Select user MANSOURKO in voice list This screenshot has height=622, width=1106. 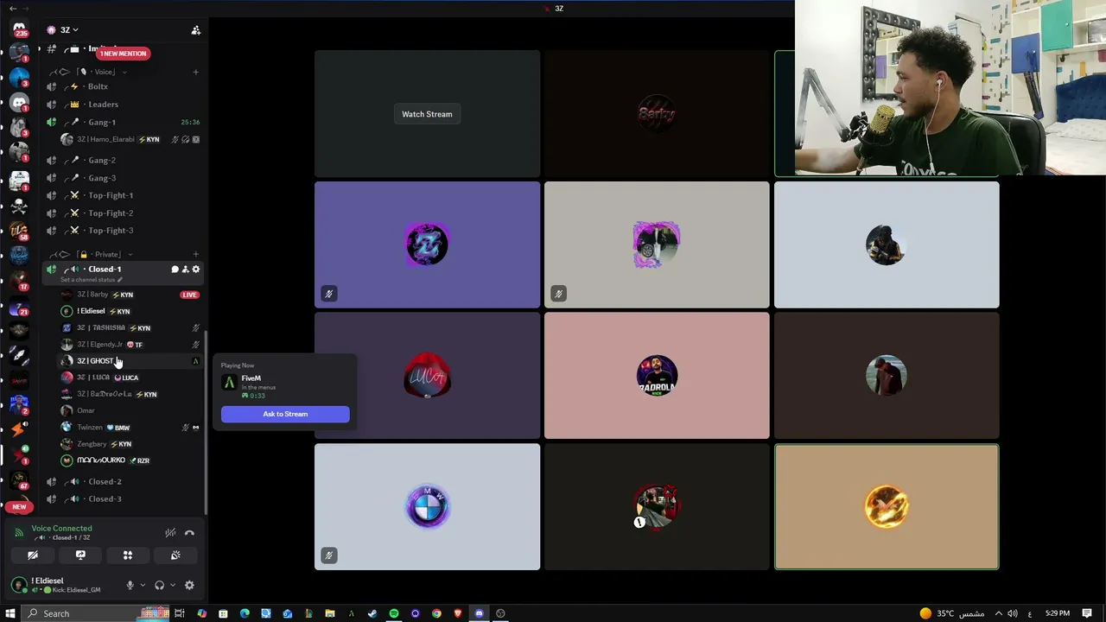[x=130, y=460]
